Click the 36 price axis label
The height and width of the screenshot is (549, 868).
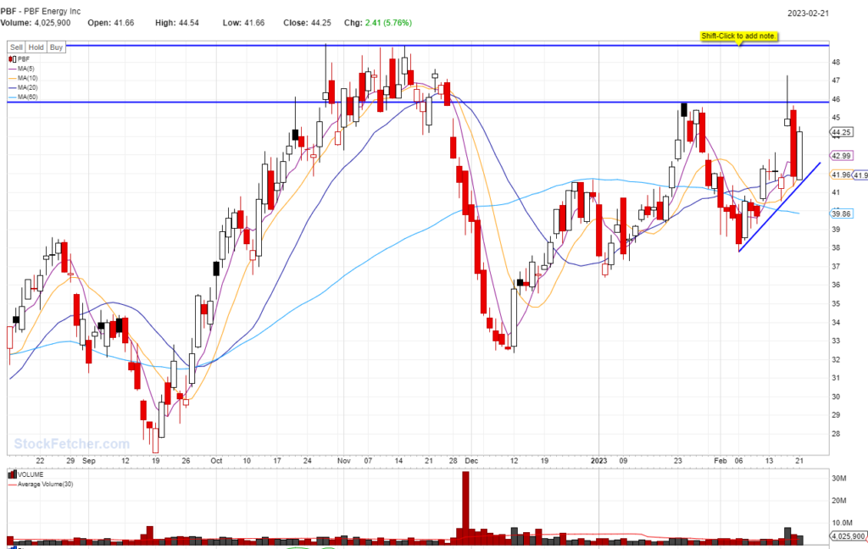(x=836, y=285)
